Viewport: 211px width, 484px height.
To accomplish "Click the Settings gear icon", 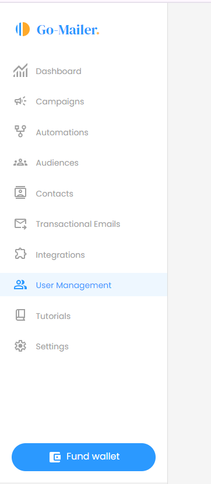I will click(x=20, y=346).
